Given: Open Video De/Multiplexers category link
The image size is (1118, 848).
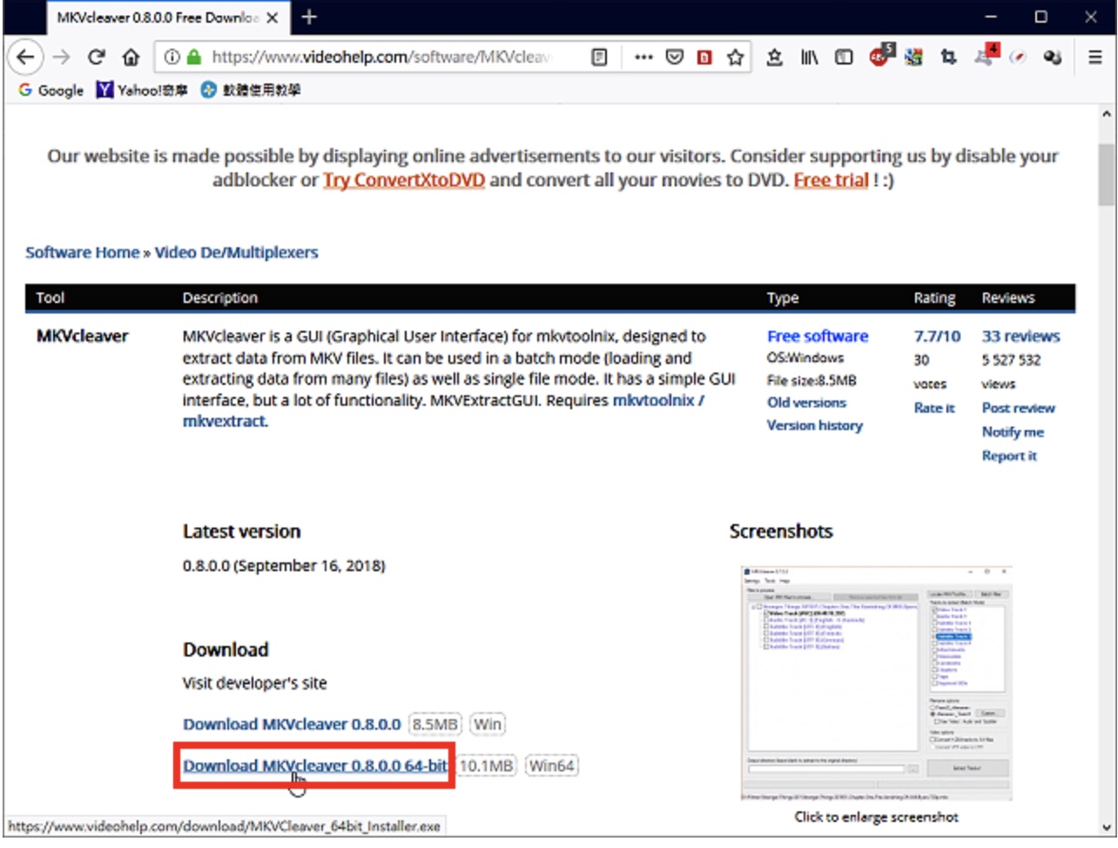Looking at the screenshot, I should pos(236,252).
